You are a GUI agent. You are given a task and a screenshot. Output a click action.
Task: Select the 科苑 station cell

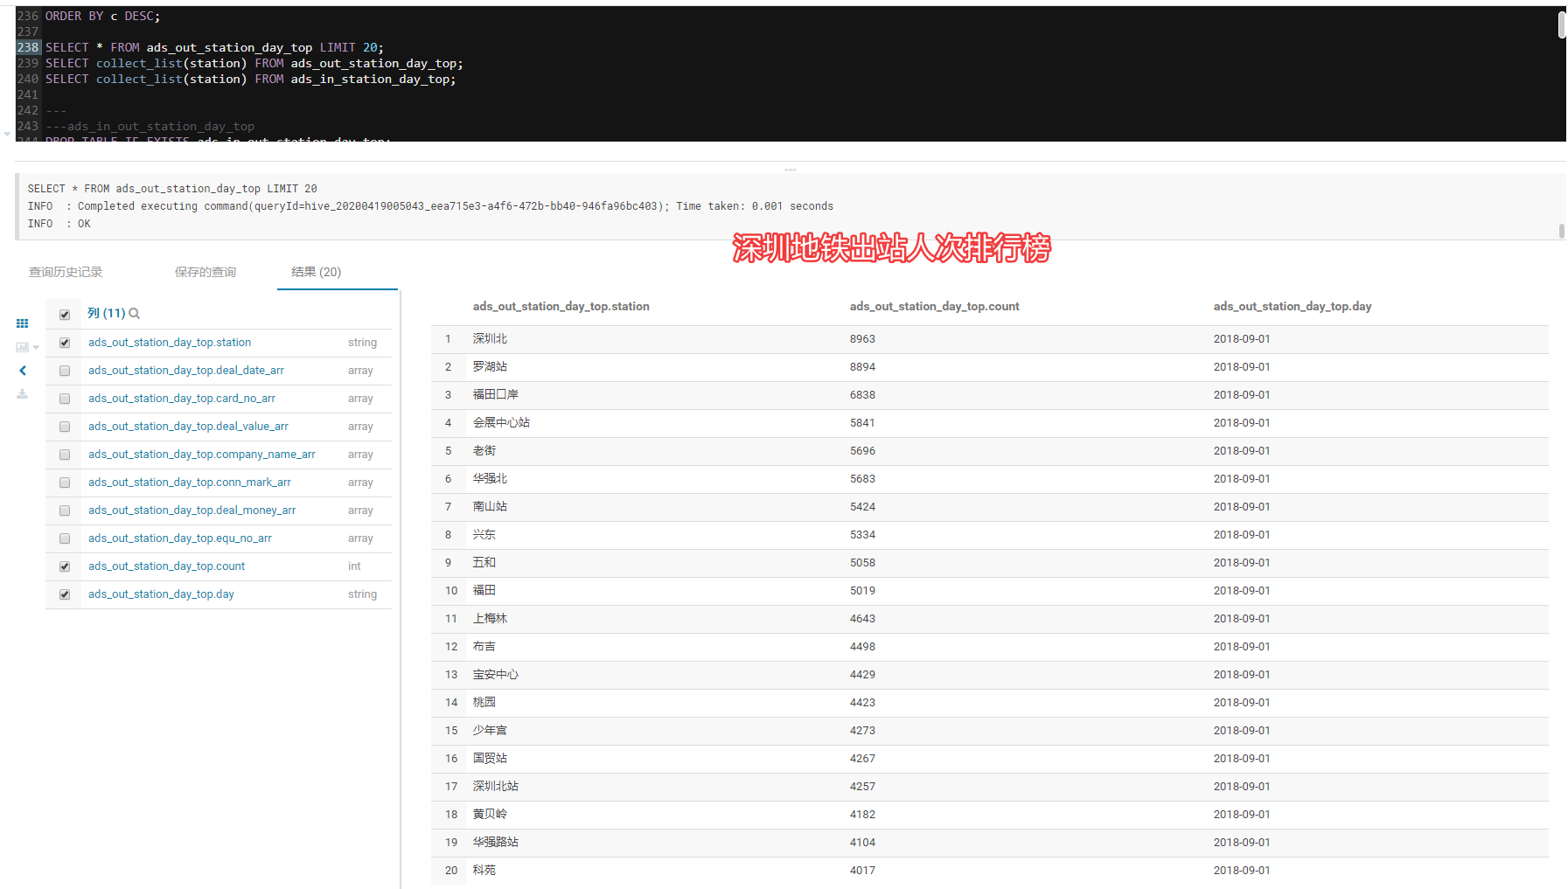coord(484,871)
